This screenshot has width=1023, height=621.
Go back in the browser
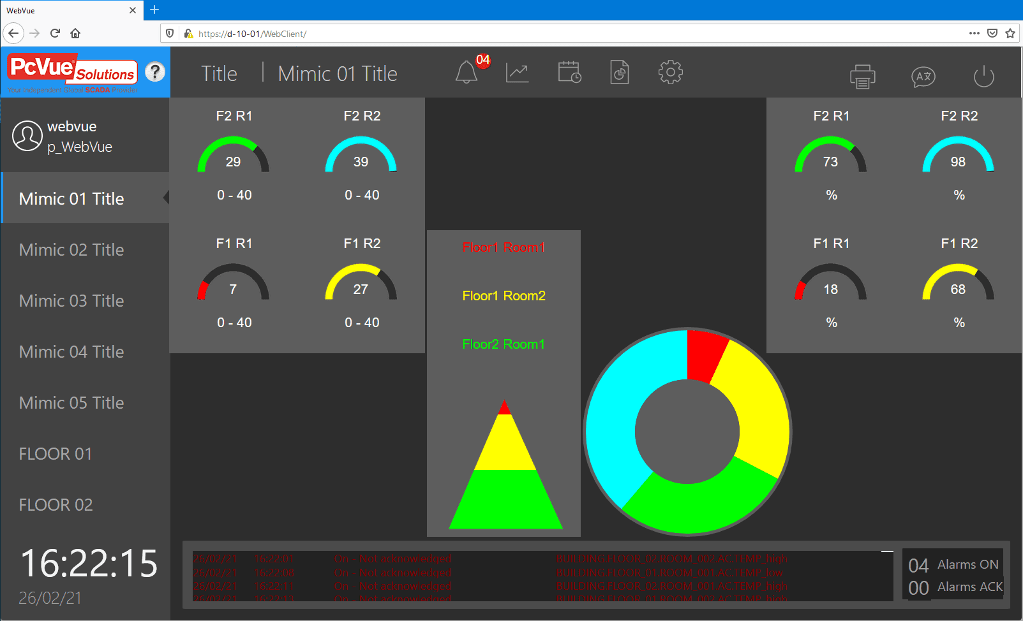tap(13, 33)
